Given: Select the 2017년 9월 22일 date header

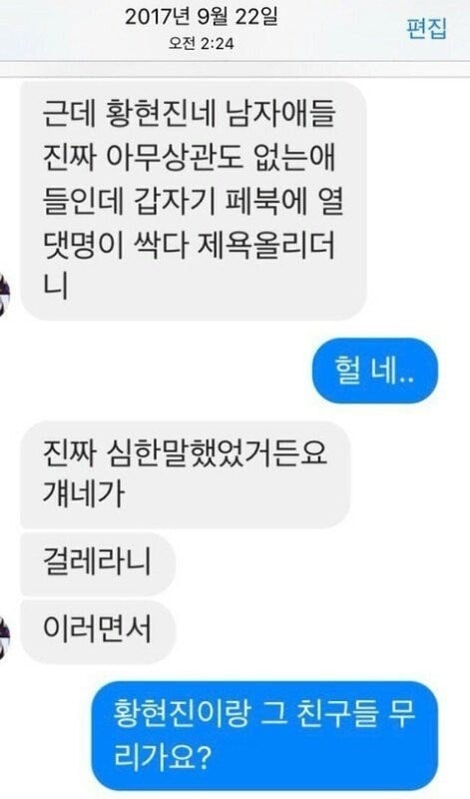Looking at the screenshot, I should (202, 18).
